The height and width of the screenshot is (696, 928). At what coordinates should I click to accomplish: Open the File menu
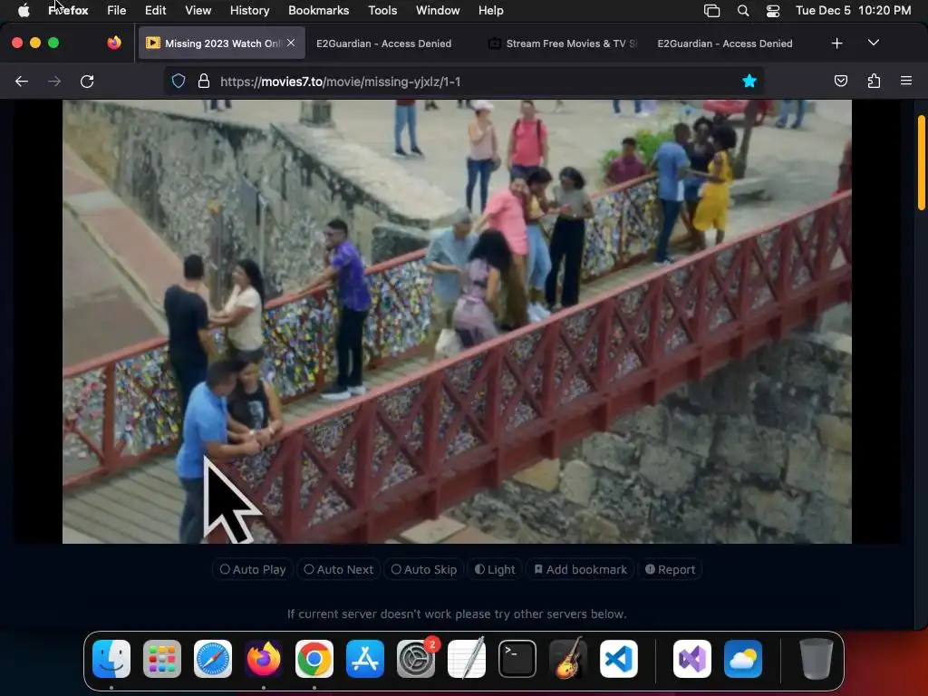pos(117,11)
